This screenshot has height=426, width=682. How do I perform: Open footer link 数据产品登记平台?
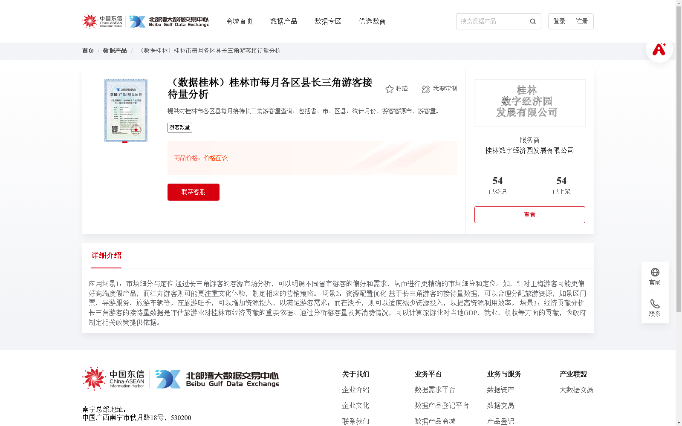point(442,406)
